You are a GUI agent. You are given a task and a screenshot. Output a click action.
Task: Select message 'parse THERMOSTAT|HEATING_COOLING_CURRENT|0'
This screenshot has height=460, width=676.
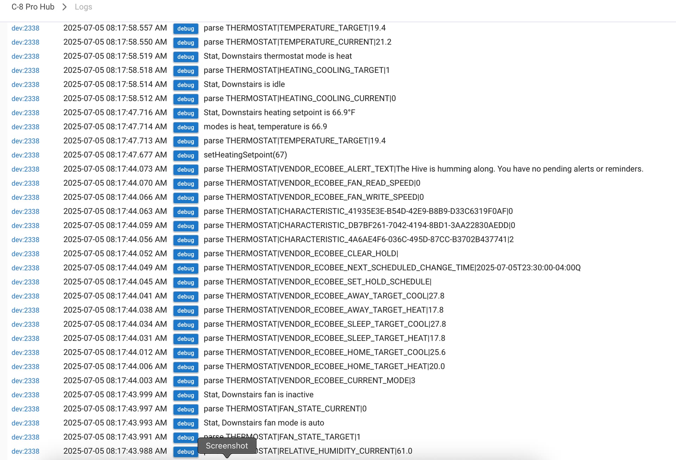pos(300,98)
